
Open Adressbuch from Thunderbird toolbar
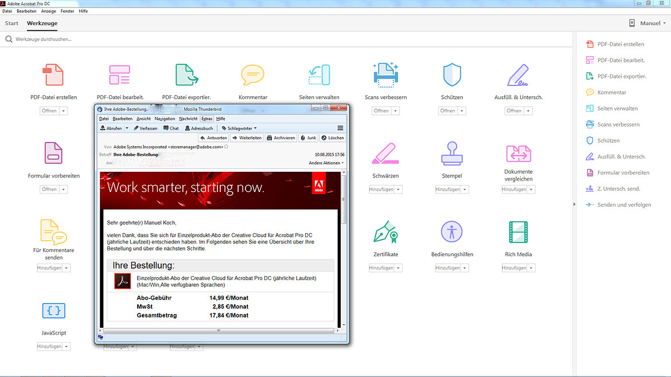coord(199,128)
